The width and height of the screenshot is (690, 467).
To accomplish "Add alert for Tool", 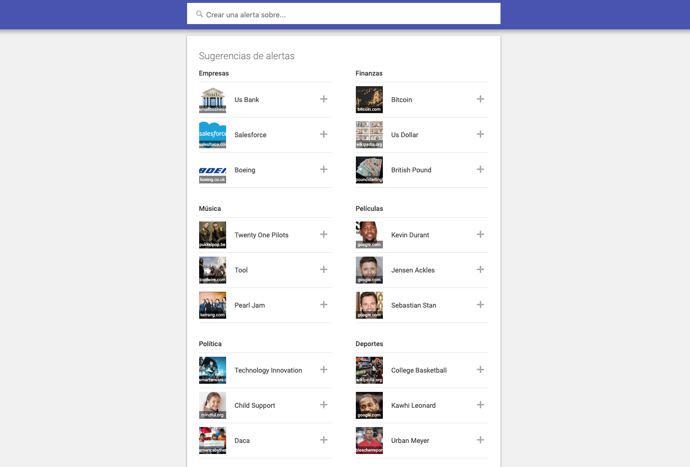I will click(324, 270).
